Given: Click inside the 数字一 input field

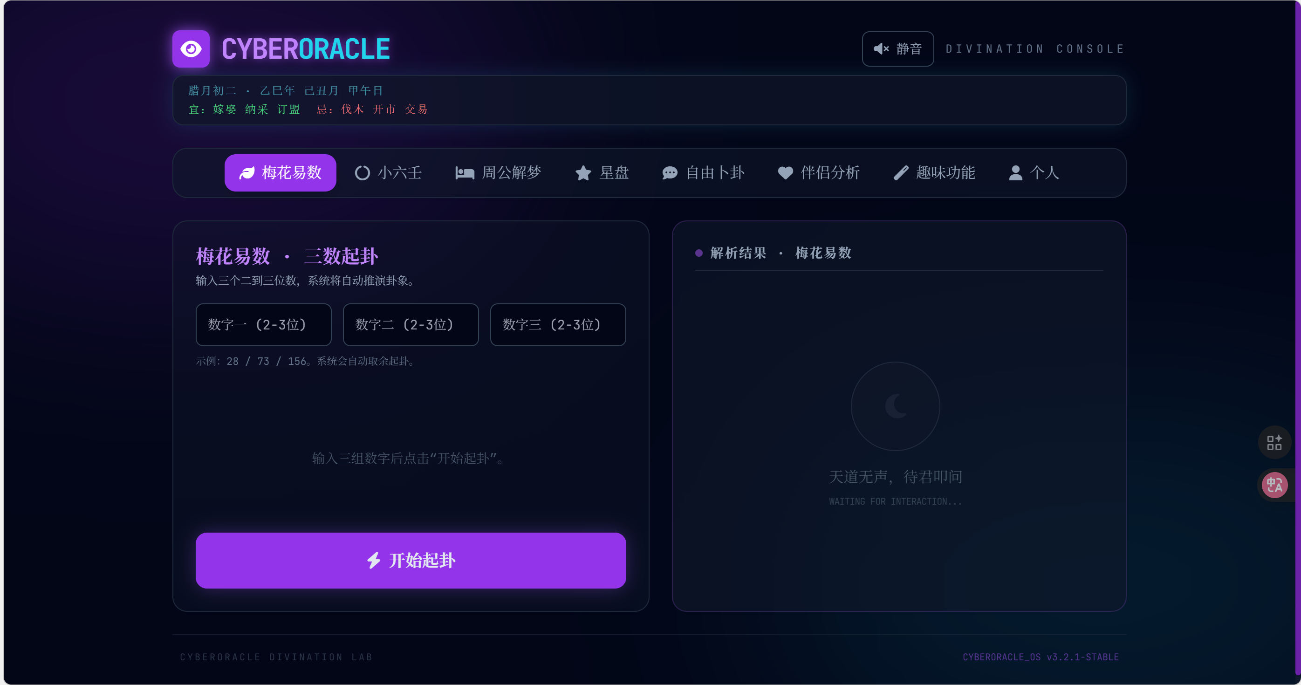Looking at the screenshot, I should pos(263,325).
